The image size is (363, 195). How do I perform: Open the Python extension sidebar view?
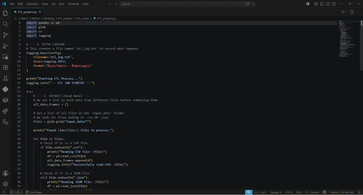pos(5,89)
